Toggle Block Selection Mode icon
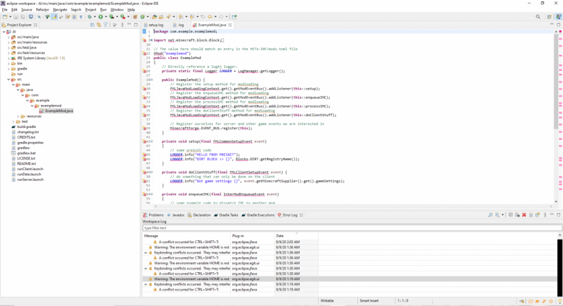Viewport: 563px width, 306px height. [74, 16]
